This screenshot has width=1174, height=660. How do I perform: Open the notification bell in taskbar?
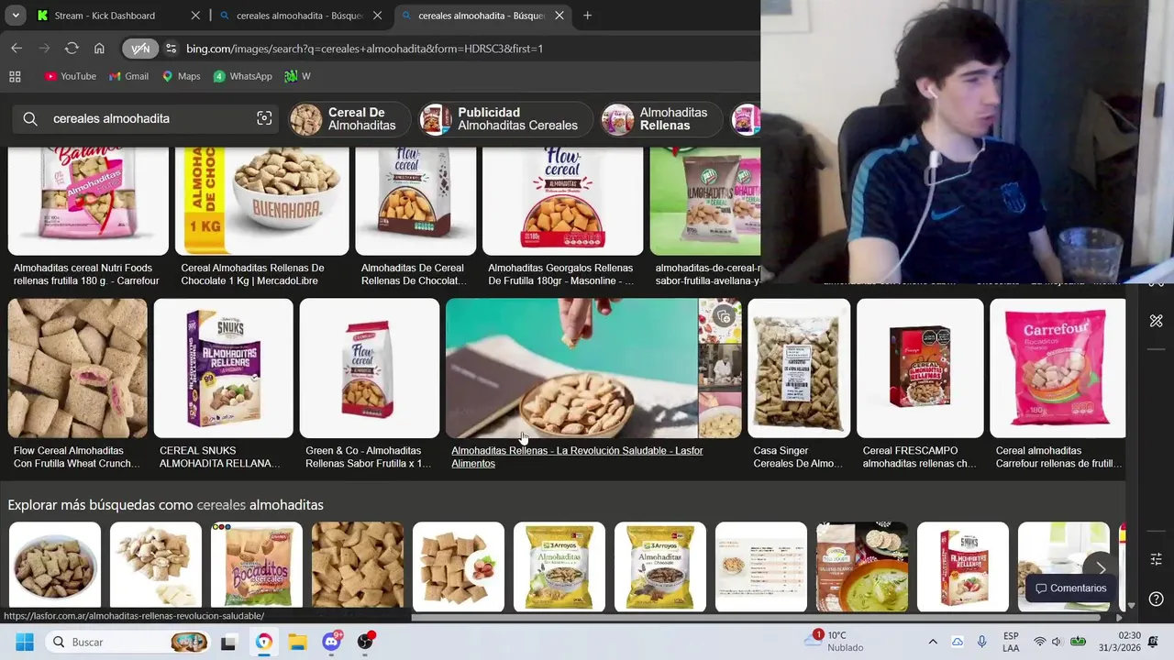pos(1154,642)
